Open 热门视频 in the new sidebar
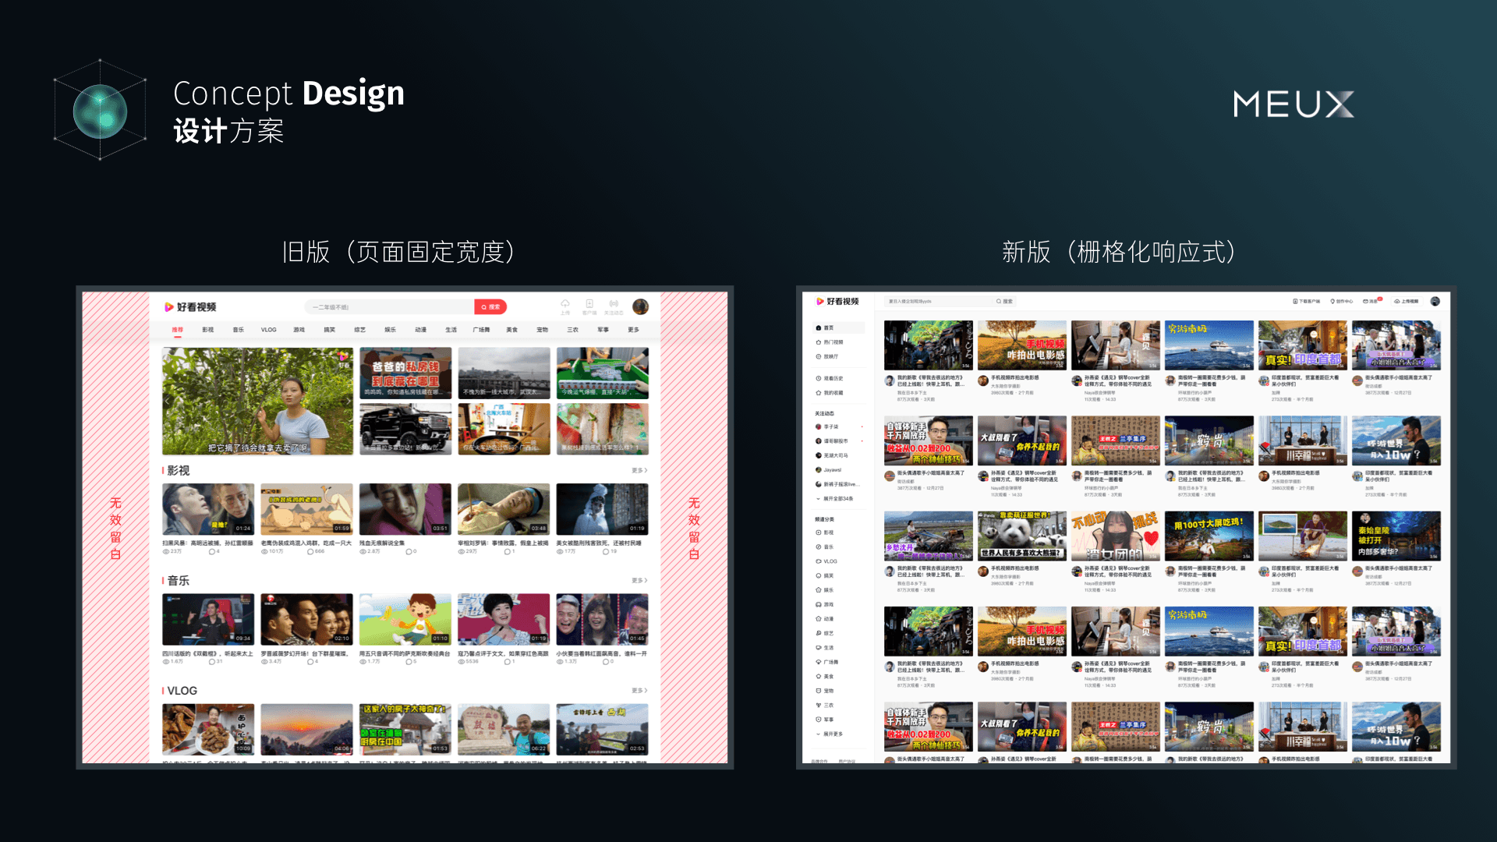 [829, 342]
